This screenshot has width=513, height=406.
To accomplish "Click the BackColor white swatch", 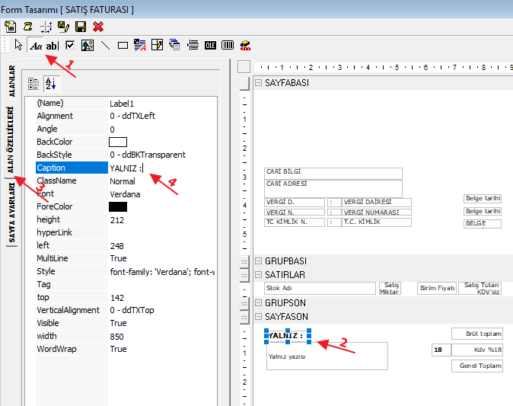I will 118,142.
